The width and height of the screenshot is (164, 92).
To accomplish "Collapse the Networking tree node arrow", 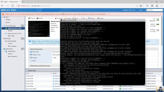I will (3, 49).
